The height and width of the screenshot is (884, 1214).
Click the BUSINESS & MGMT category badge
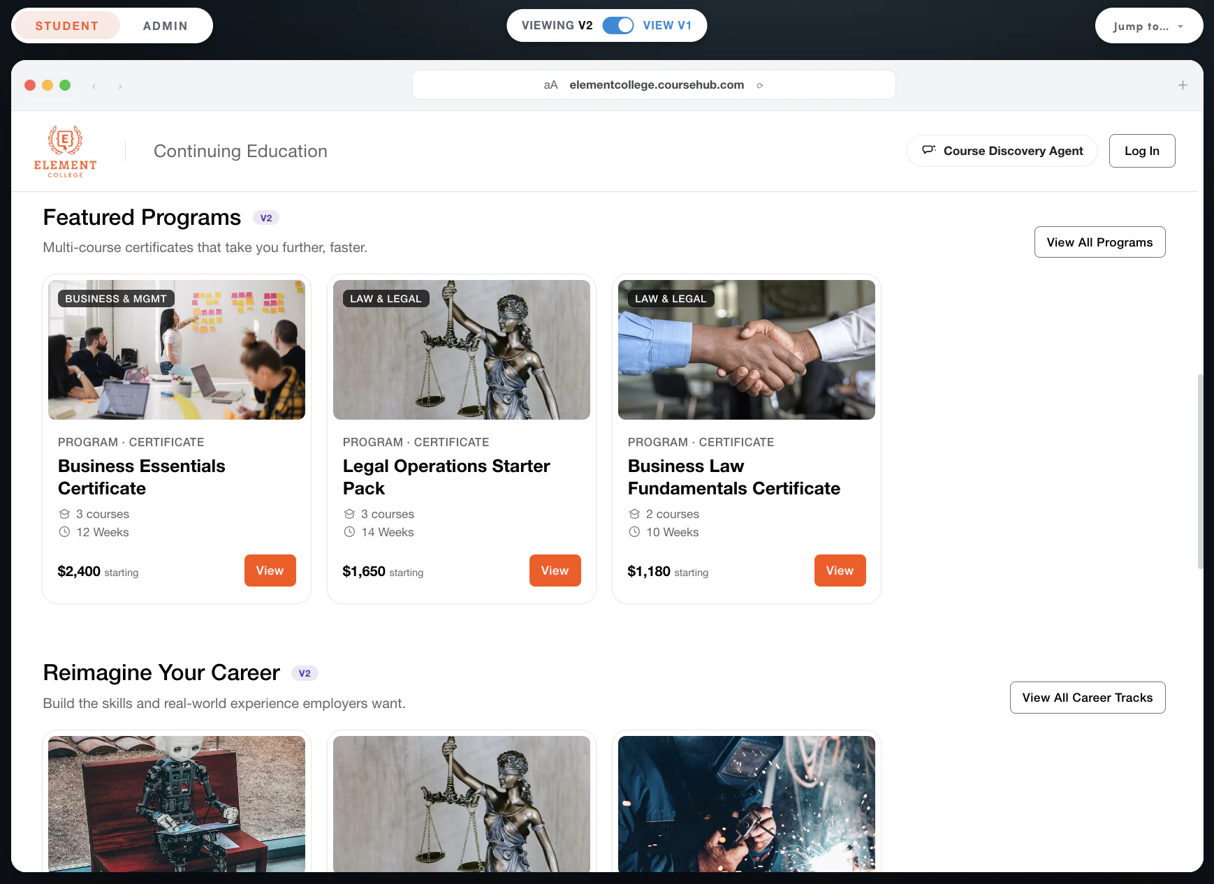coord(116,299)
